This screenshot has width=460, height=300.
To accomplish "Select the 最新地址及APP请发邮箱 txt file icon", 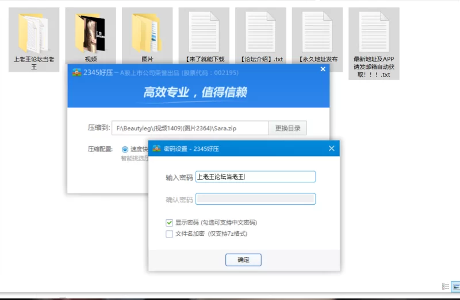I will [374, 32].
